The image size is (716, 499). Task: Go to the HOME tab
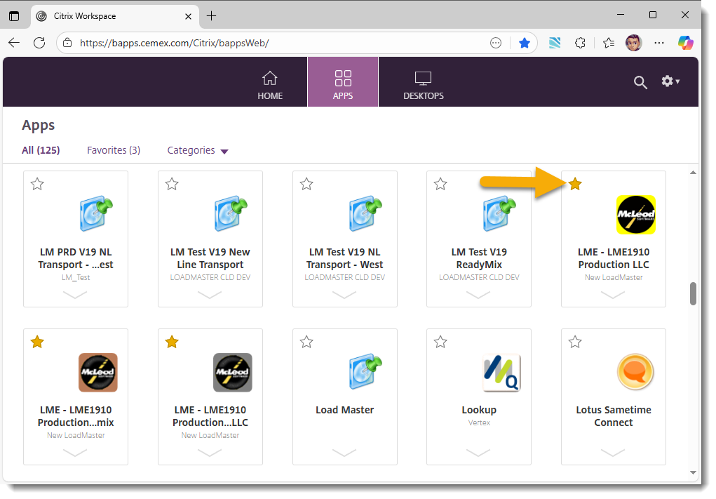pos(270,82)
